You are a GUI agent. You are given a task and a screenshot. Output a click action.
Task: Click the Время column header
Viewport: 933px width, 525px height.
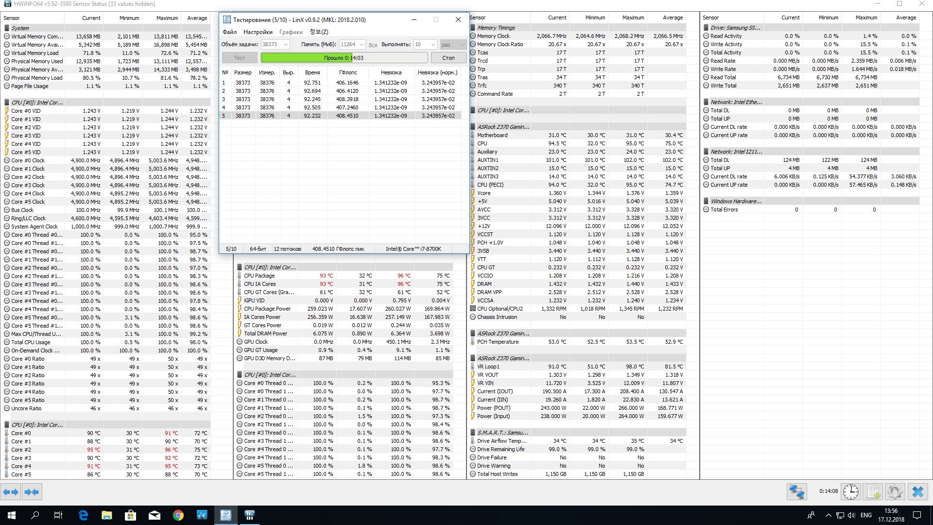[312, 72]
